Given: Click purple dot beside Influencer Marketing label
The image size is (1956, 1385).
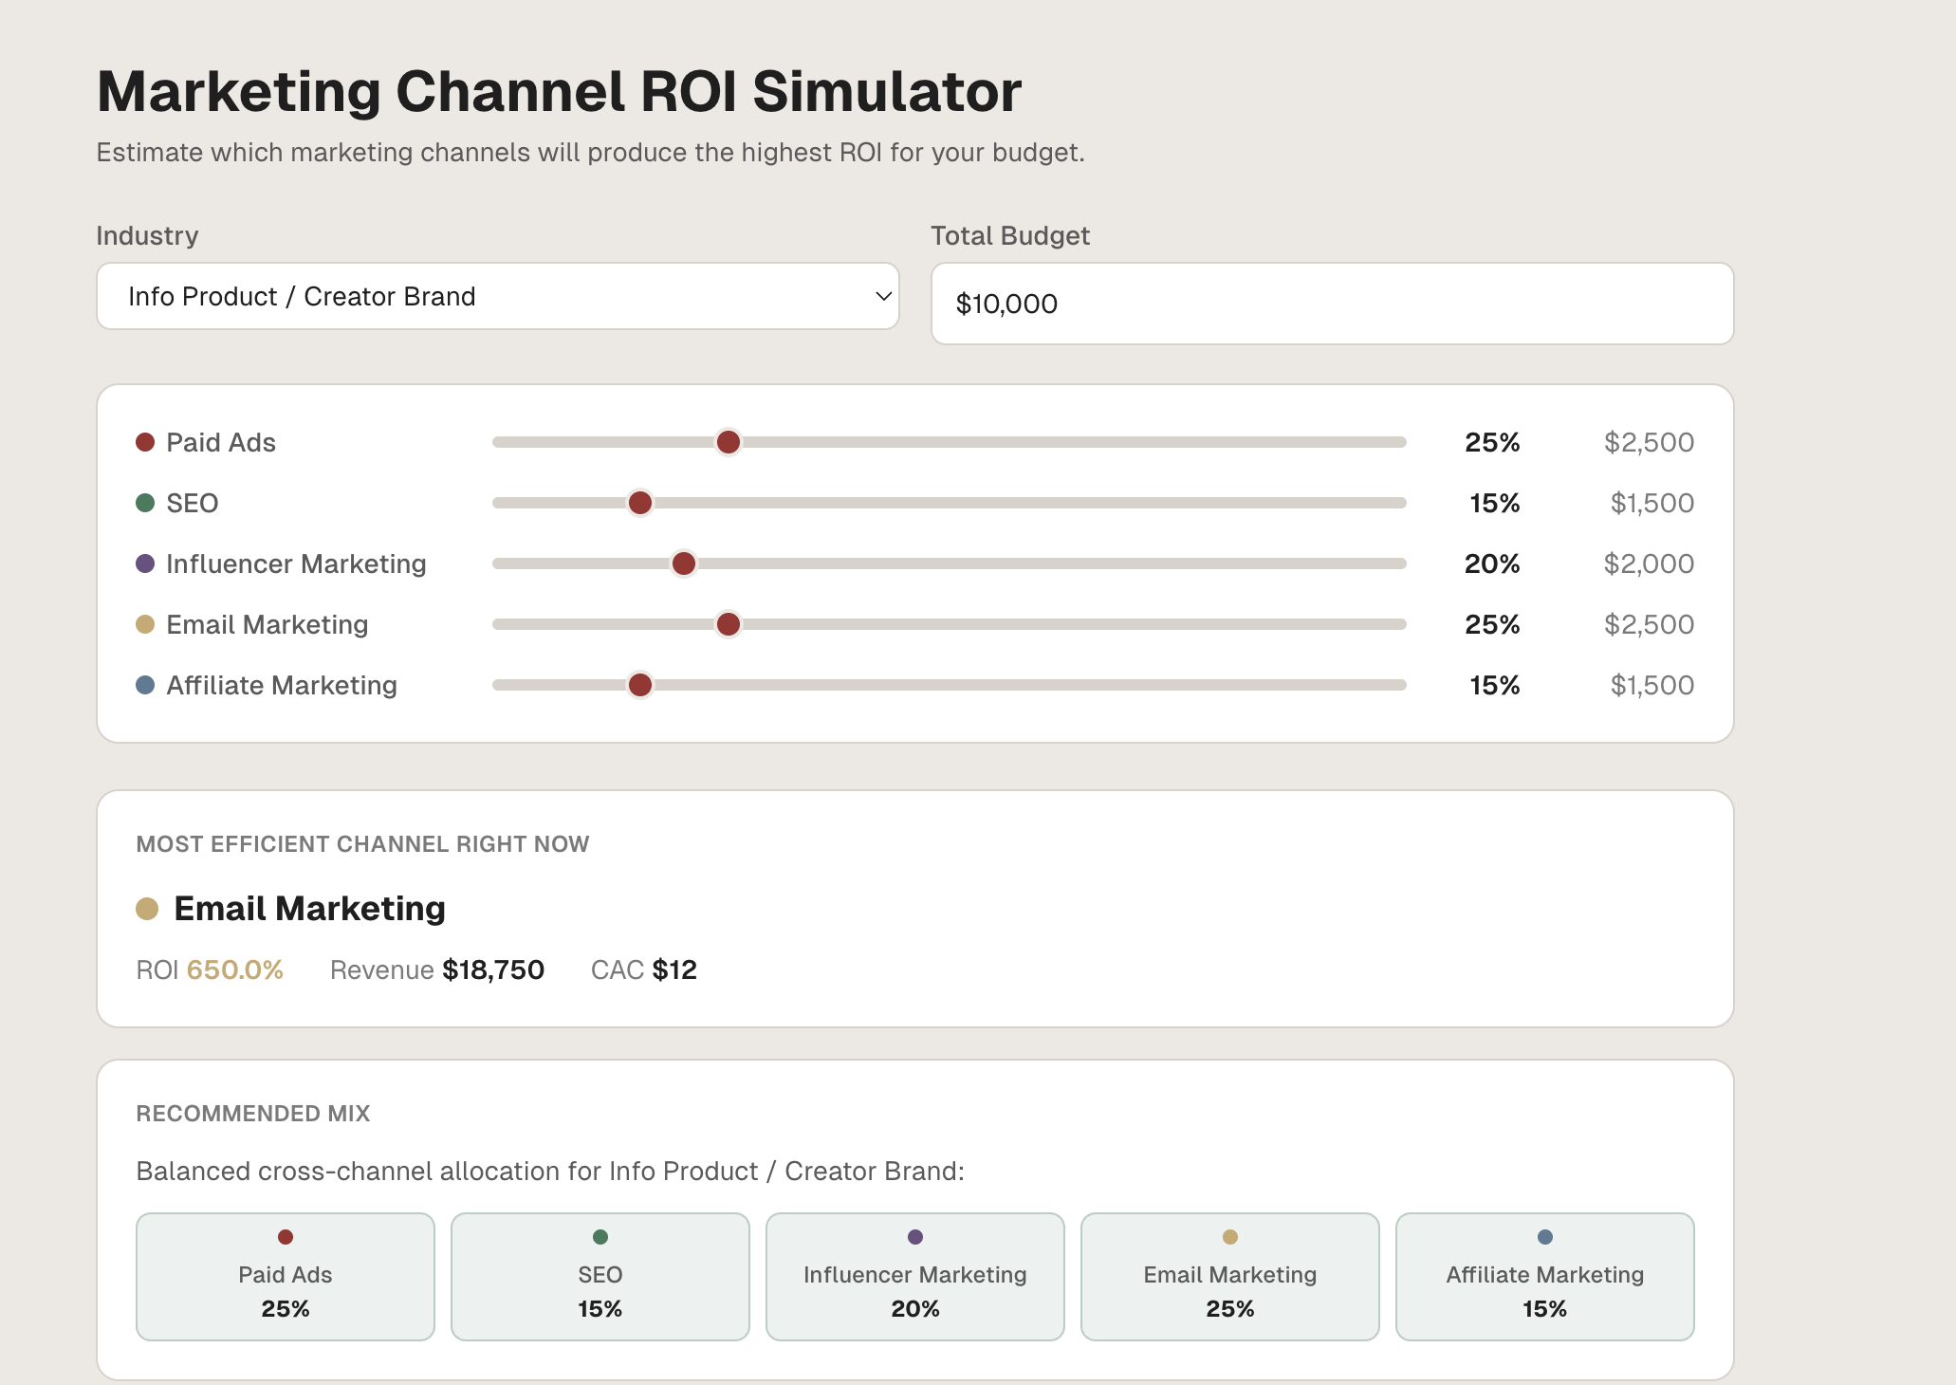Looking at the screenshot, I should 145,563.
